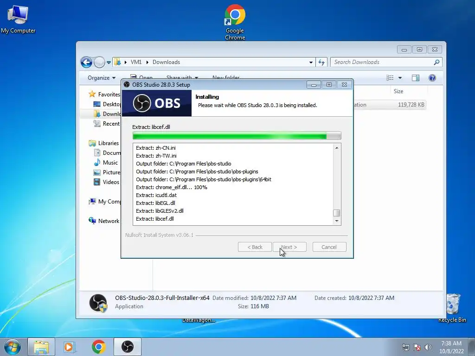Open the Organize menu
This screenshot has height=356, width=475.
102,78
